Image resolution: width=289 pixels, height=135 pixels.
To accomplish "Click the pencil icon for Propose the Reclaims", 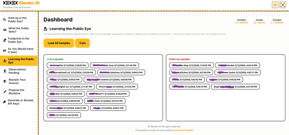I will pyautogui.click(x=5, y=92).
